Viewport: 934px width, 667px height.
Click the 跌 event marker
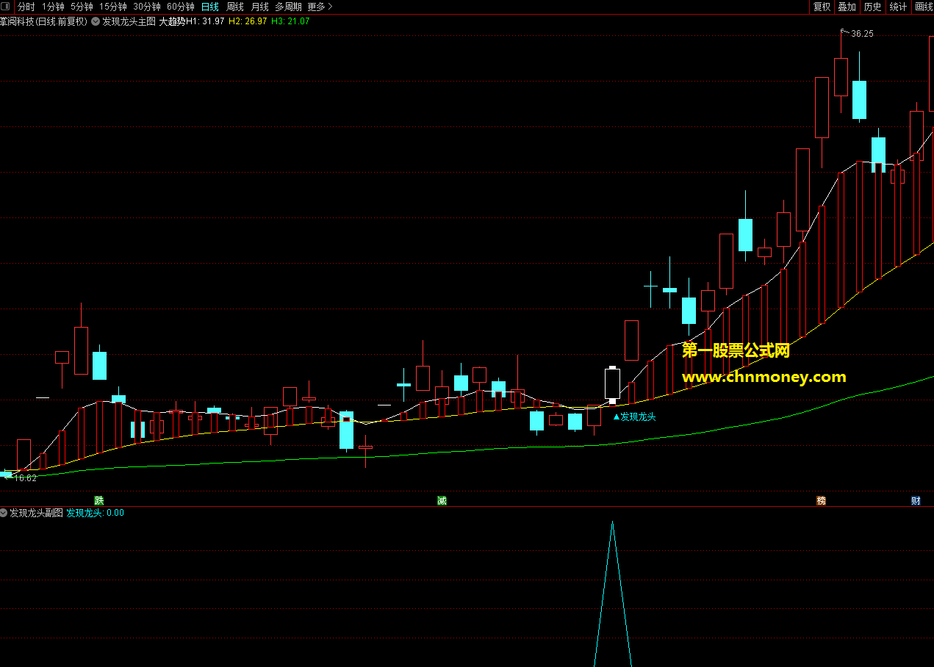point(98,501)
